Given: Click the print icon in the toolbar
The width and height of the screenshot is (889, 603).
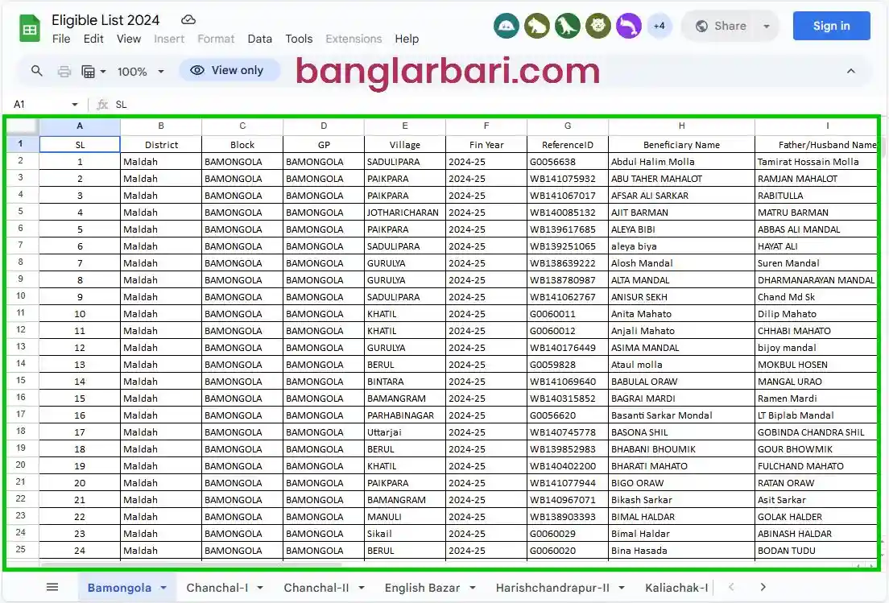Looking at the screenshot, I should click(64, 71).
